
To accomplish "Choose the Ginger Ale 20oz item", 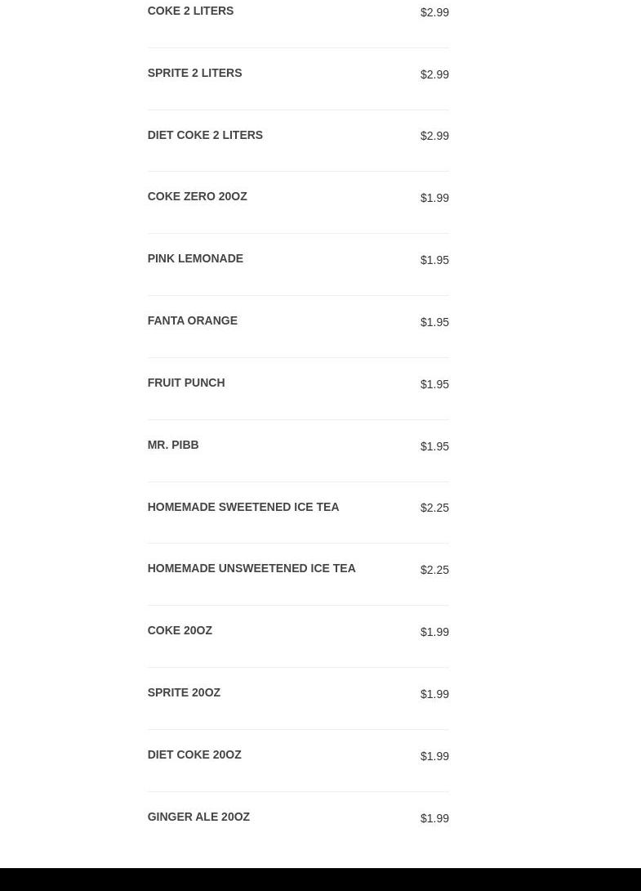I will click(198, 817).
